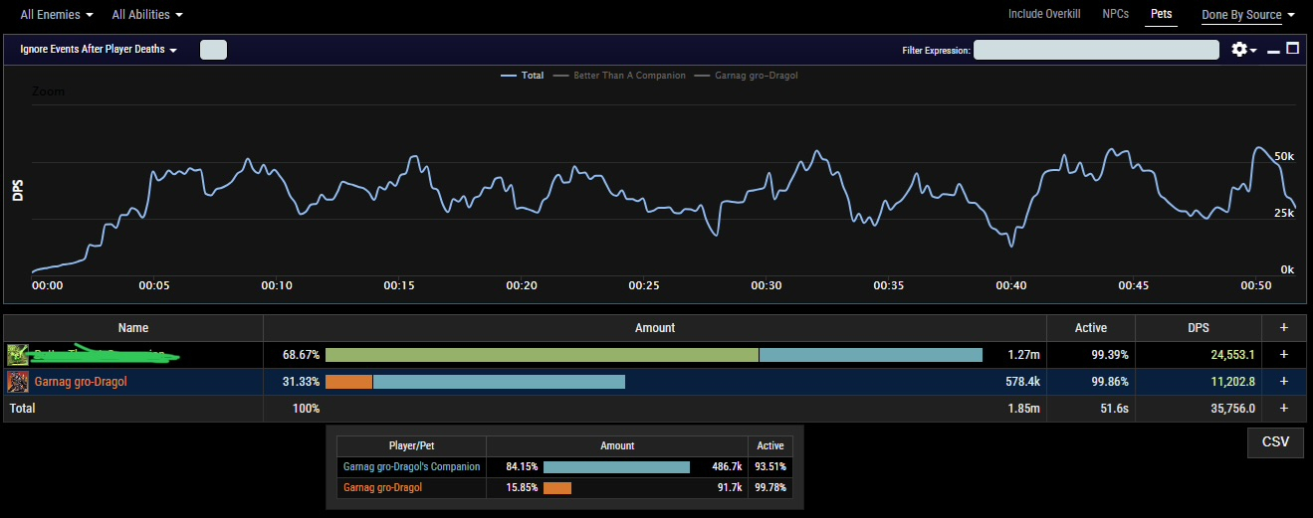Toggle the Total series in the legend
The height and width of the screenshot is (518, 1313).
tap(523, 76)
